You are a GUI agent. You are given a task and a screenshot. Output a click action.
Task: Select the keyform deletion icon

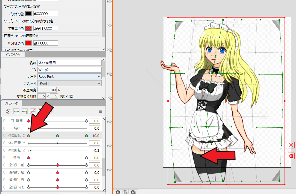pyautogui.click(x=33, y=111)
